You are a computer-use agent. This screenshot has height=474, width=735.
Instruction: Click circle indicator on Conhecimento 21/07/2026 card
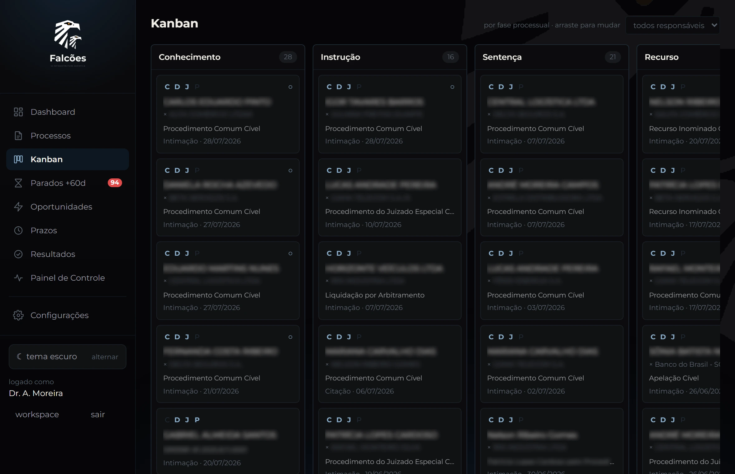(x=290, y=337)
